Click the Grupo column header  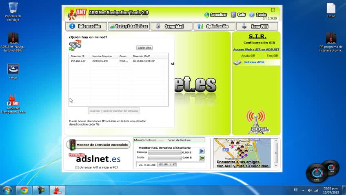123,56
